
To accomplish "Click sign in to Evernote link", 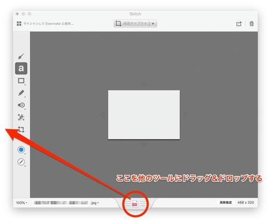I will [x=48, y=24].
